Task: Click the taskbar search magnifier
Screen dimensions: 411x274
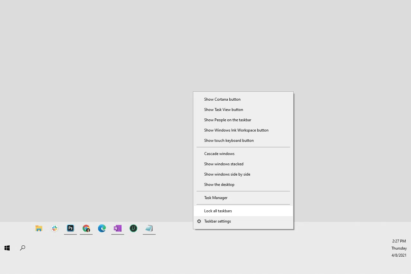Action: pyautogui.click(x=23, y=248)
